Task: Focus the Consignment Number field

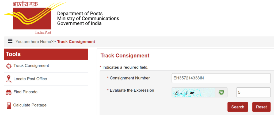Action: (221, 78)
